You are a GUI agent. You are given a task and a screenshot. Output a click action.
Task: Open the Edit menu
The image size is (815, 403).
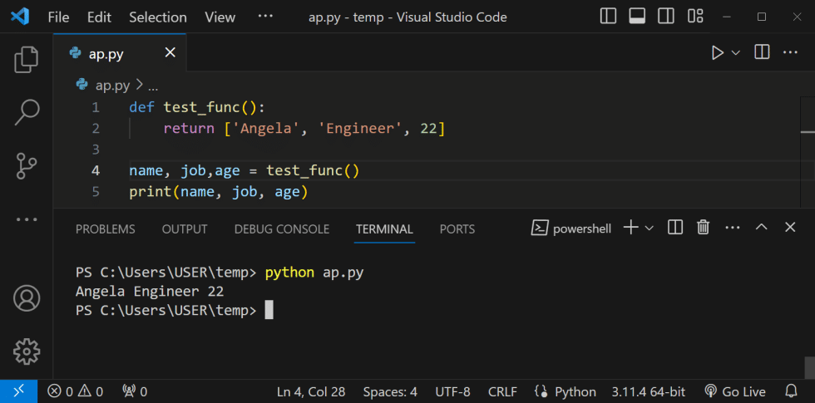click(x=99, y=17)
